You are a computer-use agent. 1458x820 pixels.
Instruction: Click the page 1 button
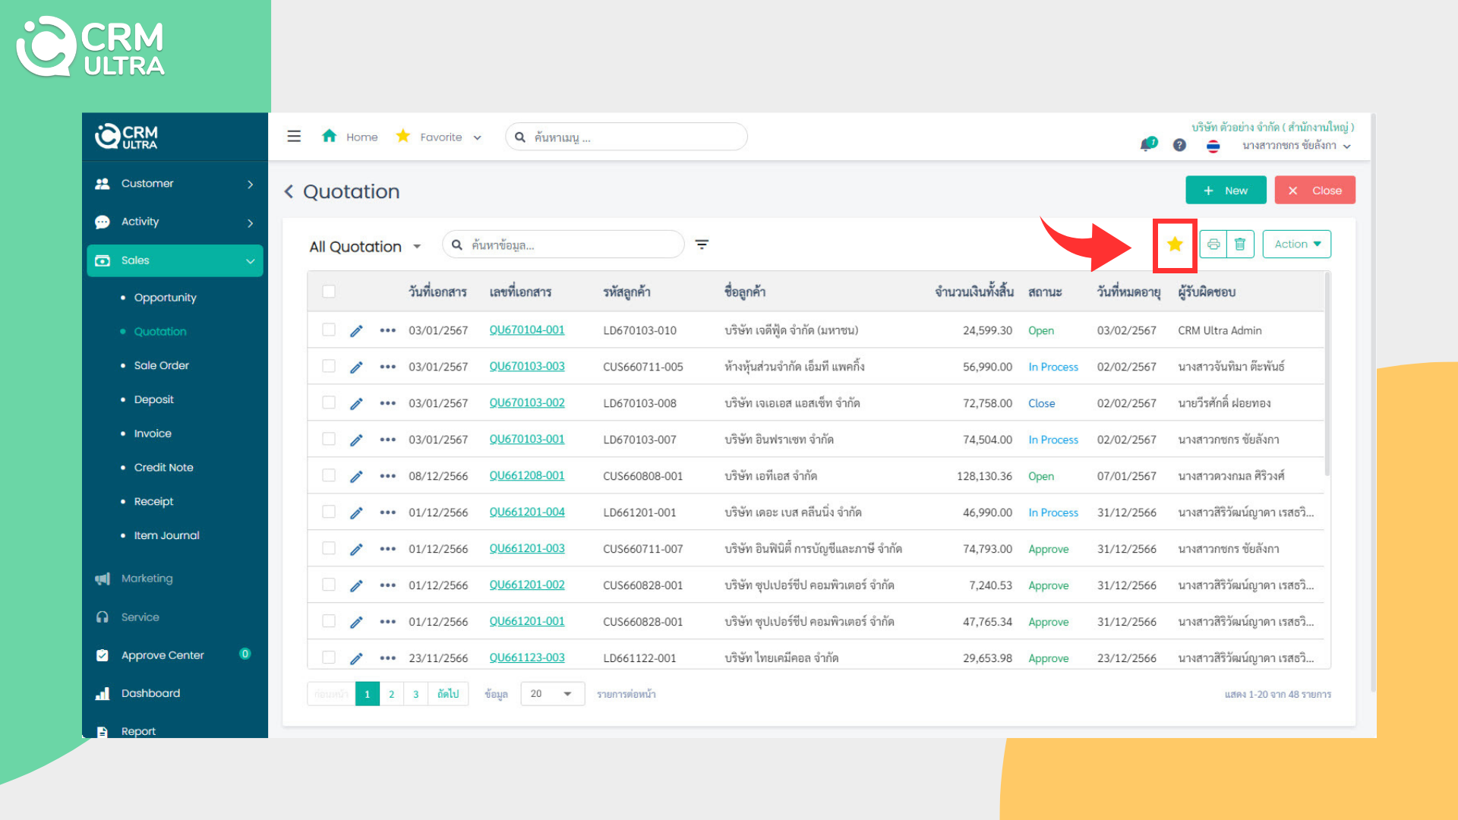pos(368,694)
